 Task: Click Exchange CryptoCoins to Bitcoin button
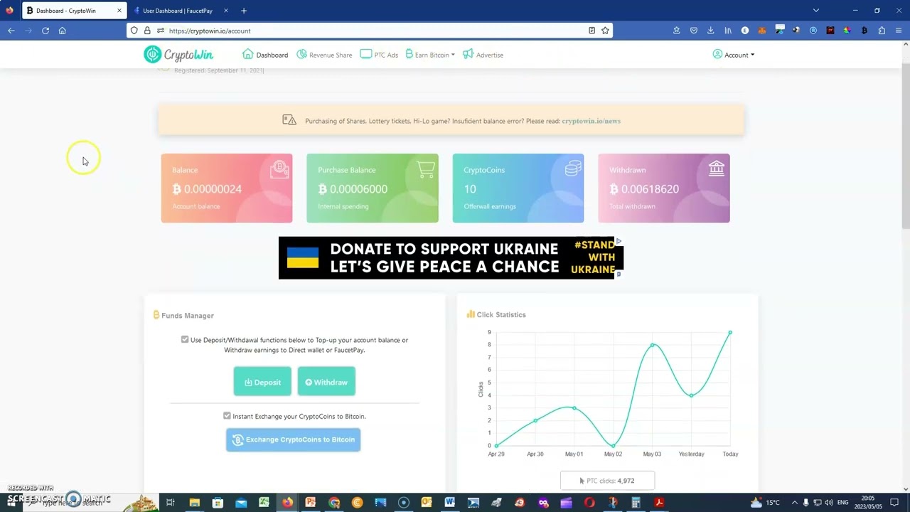click(293, 439)
